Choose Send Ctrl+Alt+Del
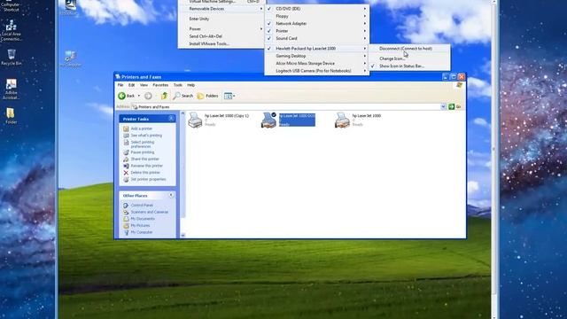 206,36
